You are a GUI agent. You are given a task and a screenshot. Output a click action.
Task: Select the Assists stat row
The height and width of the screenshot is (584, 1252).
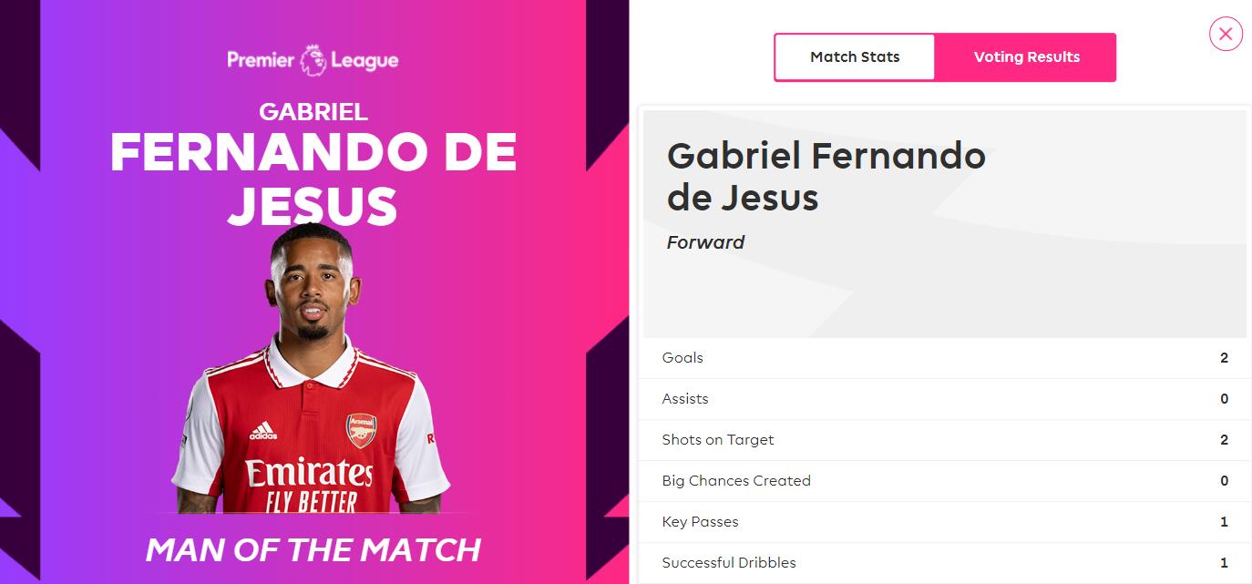(x=944, y=399)
